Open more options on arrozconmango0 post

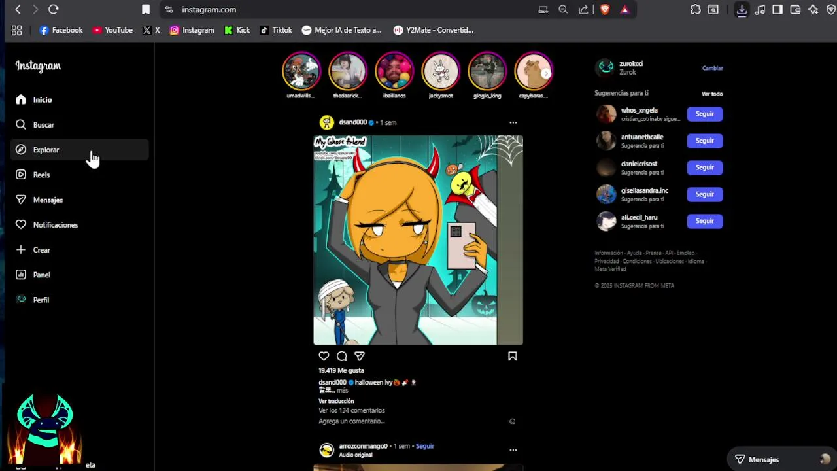coord(513,450)
